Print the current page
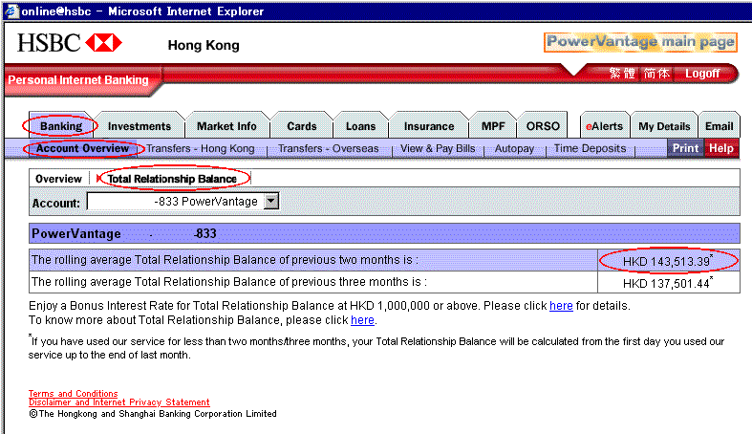This screenshot has height=434, width=752. [685, 148]
